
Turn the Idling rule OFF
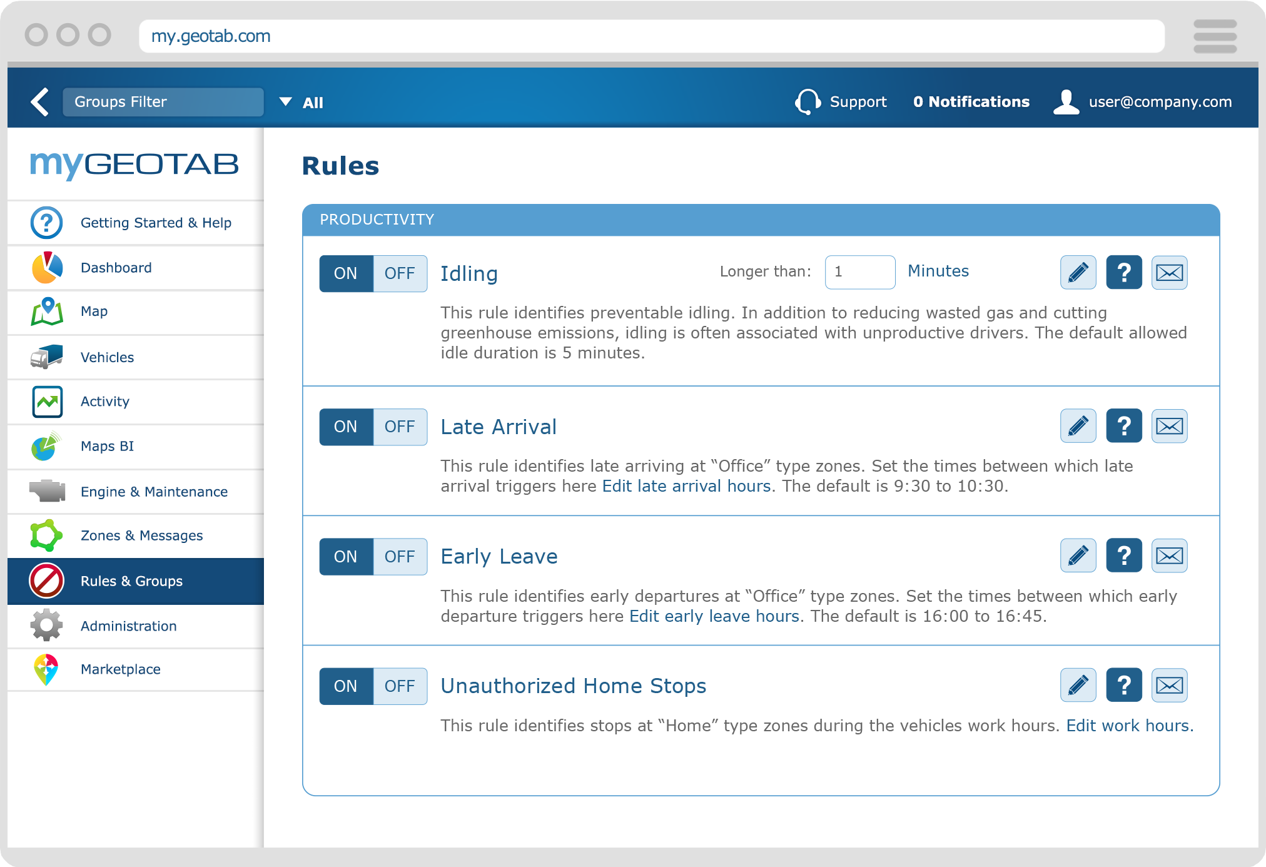[400, 273]
